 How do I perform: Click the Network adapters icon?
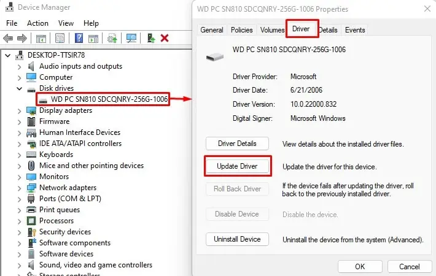pos(31,188)
